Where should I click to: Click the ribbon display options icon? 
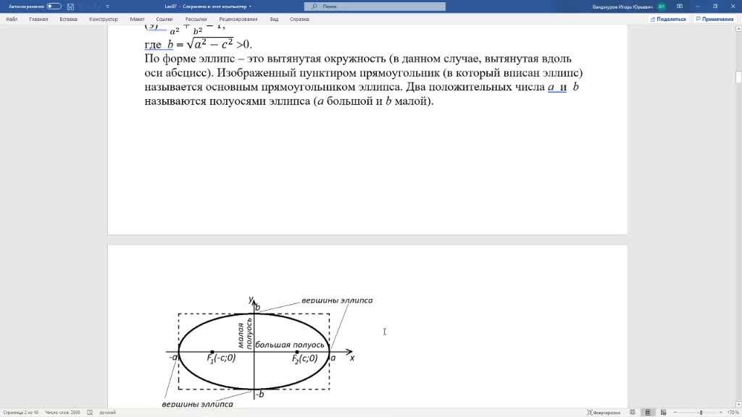(680, 7)
